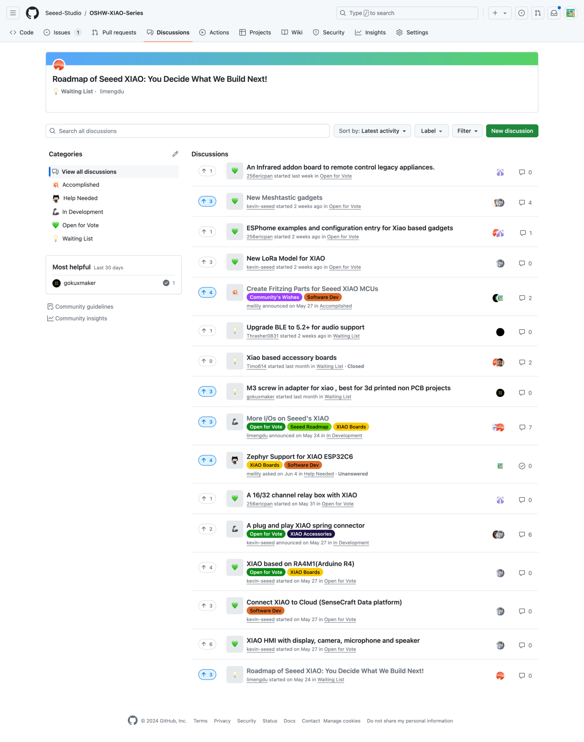Viewport: 584px width, 742px height.
Task: Click the category icon for Zephyr Support discussion
Action: click(x=235, y=460)
